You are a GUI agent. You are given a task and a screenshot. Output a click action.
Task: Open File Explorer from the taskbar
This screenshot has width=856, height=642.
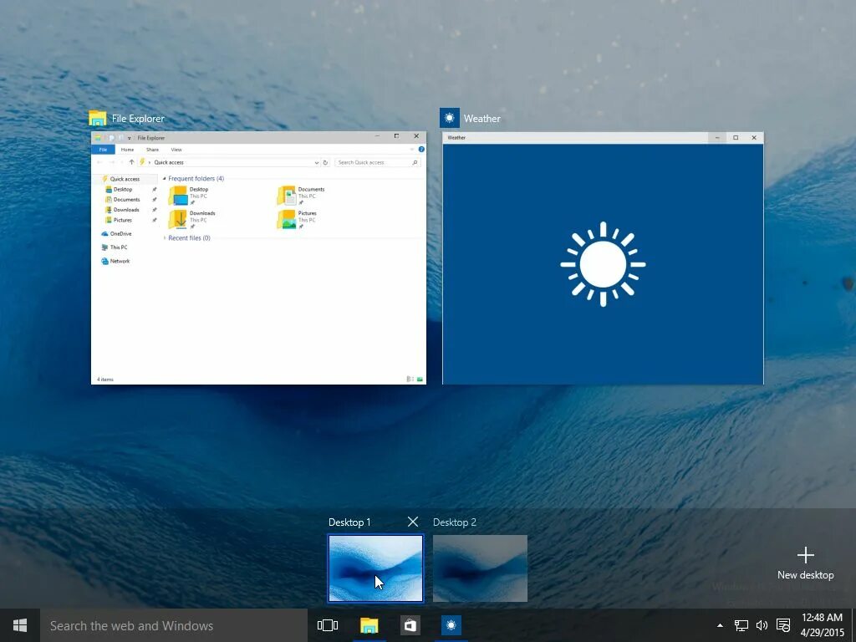pos(369,625)
